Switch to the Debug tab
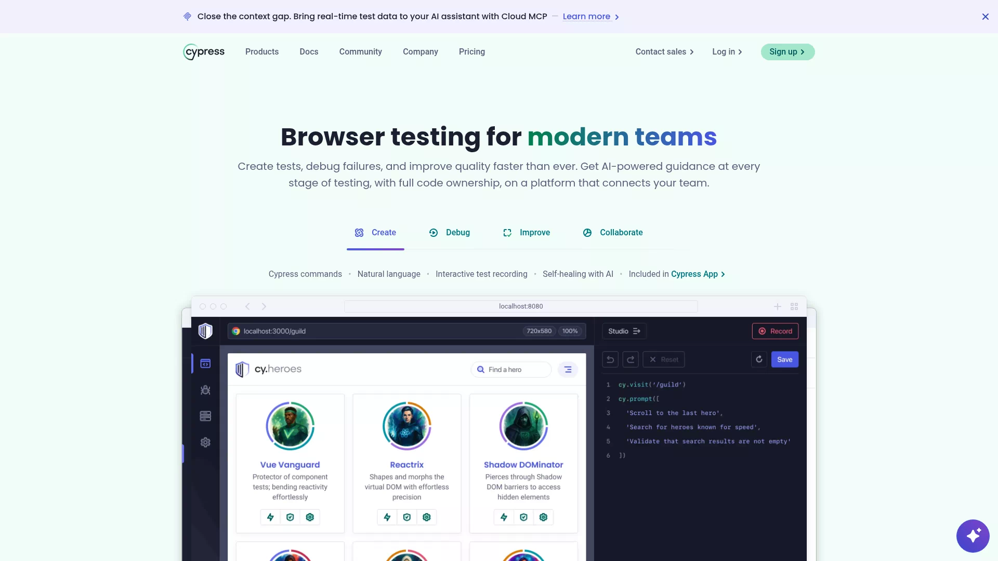This screenshot has width=998, height=561. 449,233
